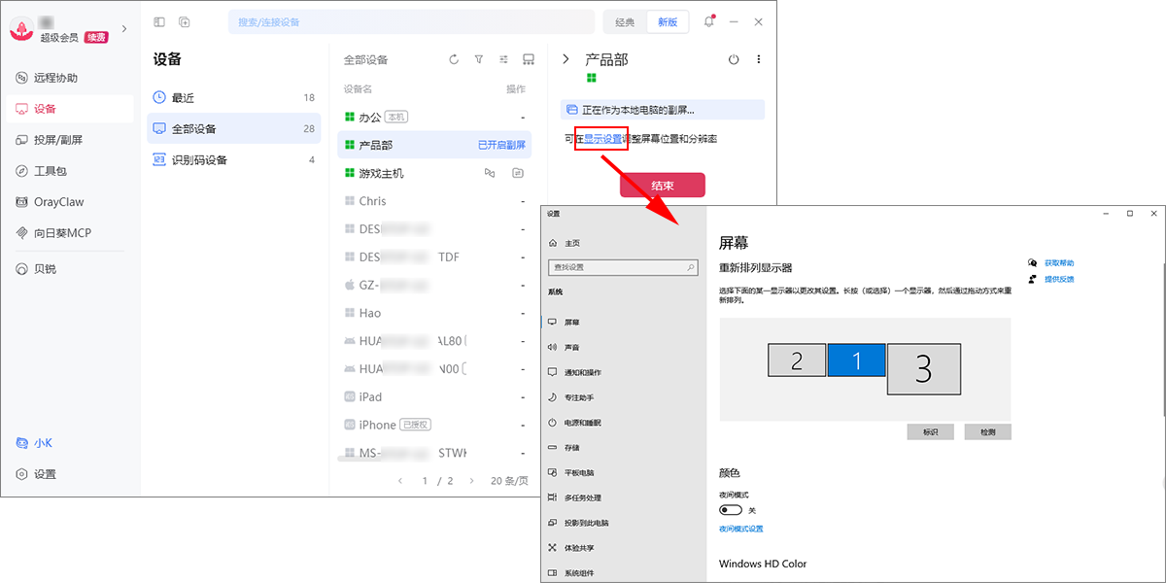Click the red 结束 button
Screen dimensions: 1166x583
[663, 185]
